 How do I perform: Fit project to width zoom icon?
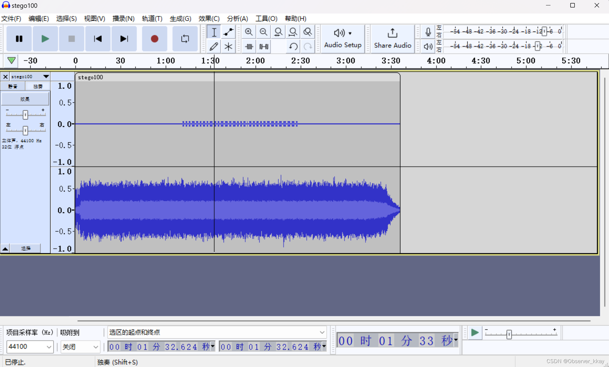coord(293,32)
